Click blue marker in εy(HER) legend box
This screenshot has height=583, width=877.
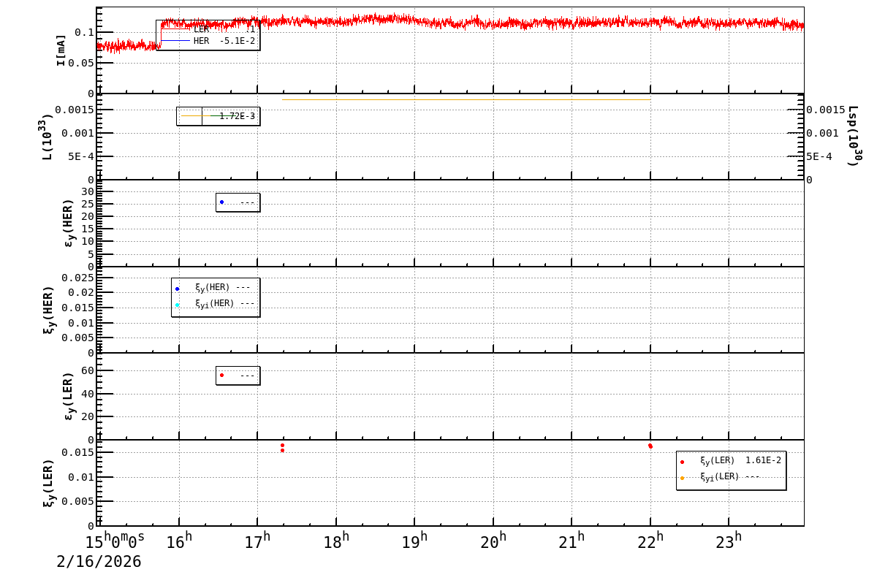coord(221,202)
